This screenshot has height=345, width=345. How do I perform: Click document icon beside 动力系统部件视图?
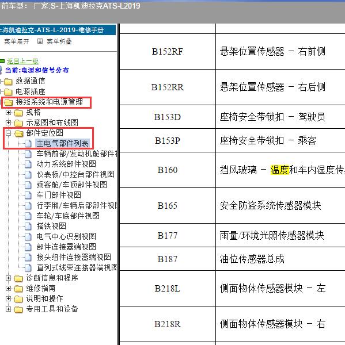(28, 164)
